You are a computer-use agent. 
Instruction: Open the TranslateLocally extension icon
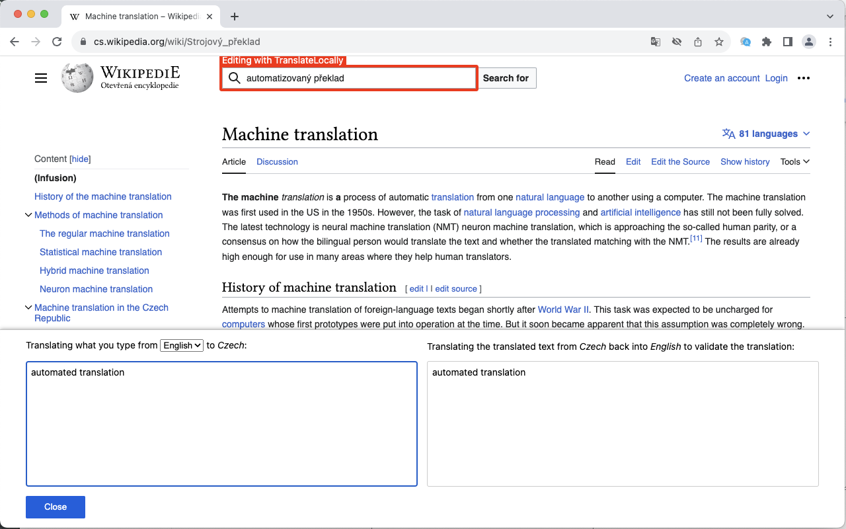click(x=746, y=41)
